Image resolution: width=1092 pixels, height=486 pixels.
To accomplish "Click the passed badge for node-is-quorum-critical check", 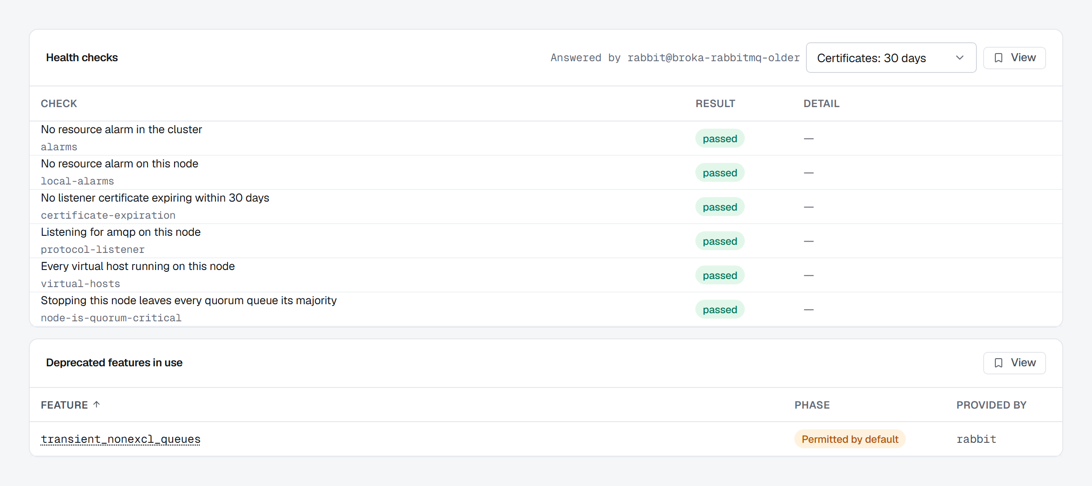I will tap(720, 310).
